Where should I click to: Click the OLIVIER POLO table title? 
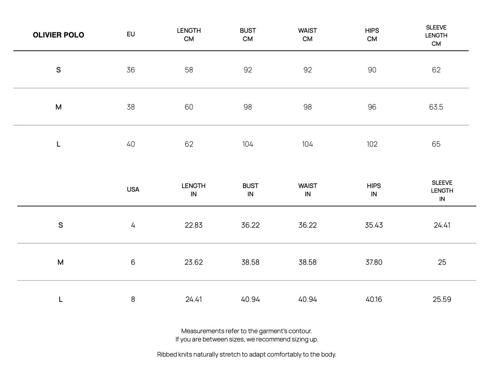[59, 35]
